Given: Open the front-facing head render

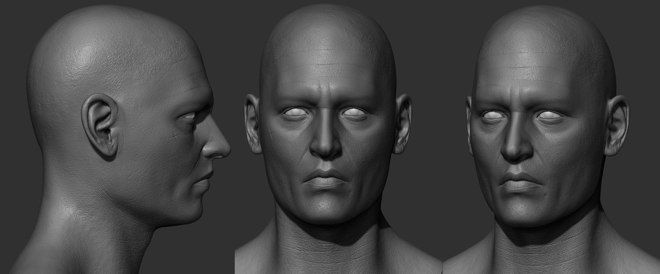Looking at the screenshot, I should coord(338,137).
